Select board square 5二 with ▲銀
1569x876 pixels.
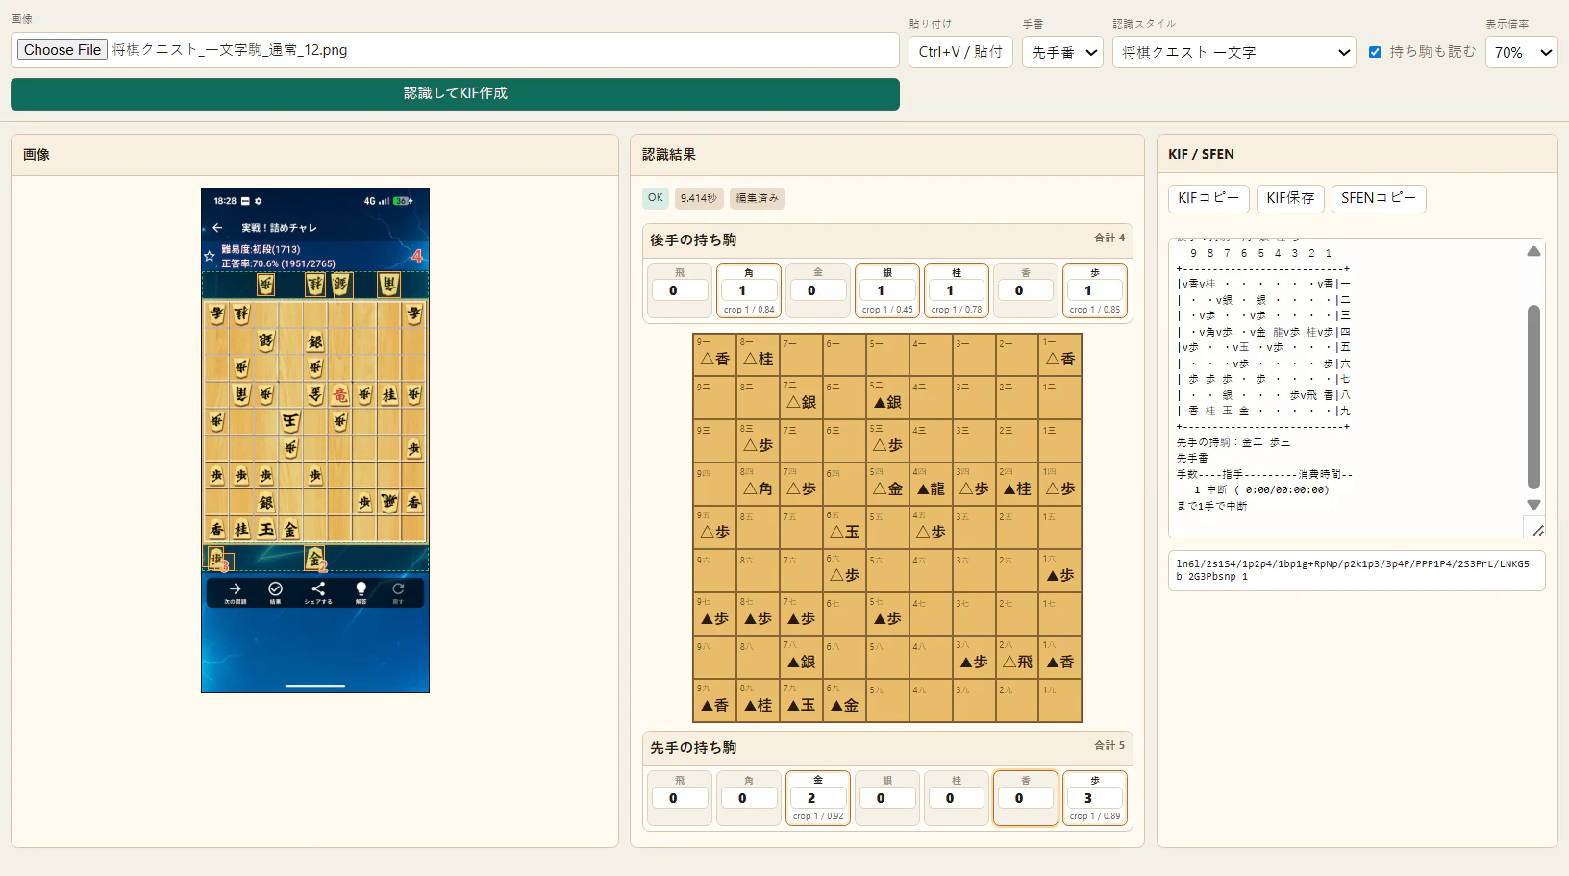[x=887, y=398]
